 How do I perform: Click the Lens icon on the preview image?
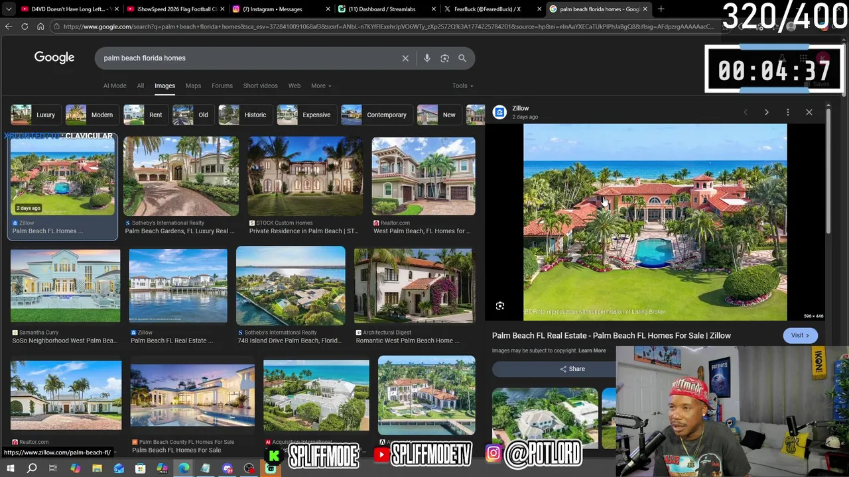(x=500, y=306)
